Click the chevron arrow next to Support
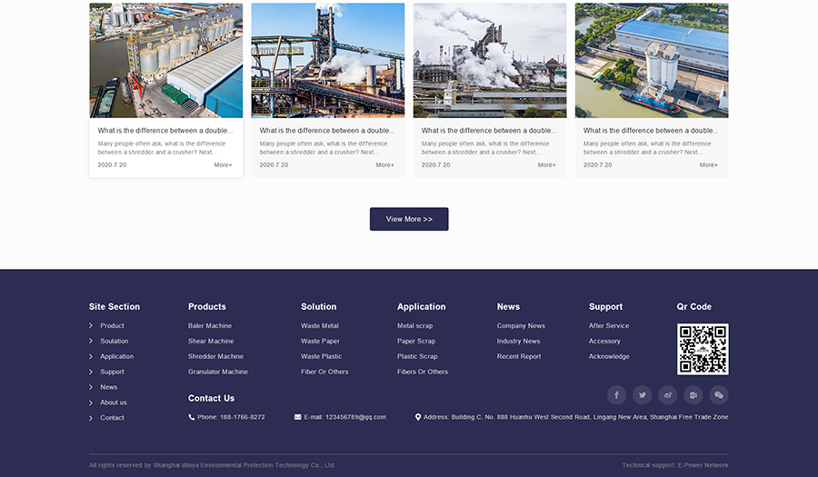The height and width of the screenshot is (477, 818). (91, 372)
